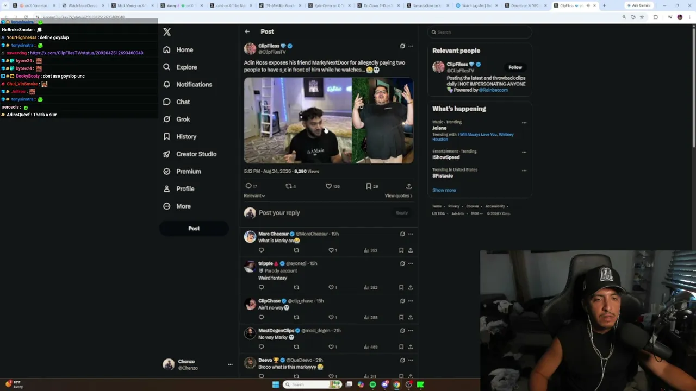
Task: Open more options for IShowSpeed trend
Action: pyautogui.click(x=524, y=152)
